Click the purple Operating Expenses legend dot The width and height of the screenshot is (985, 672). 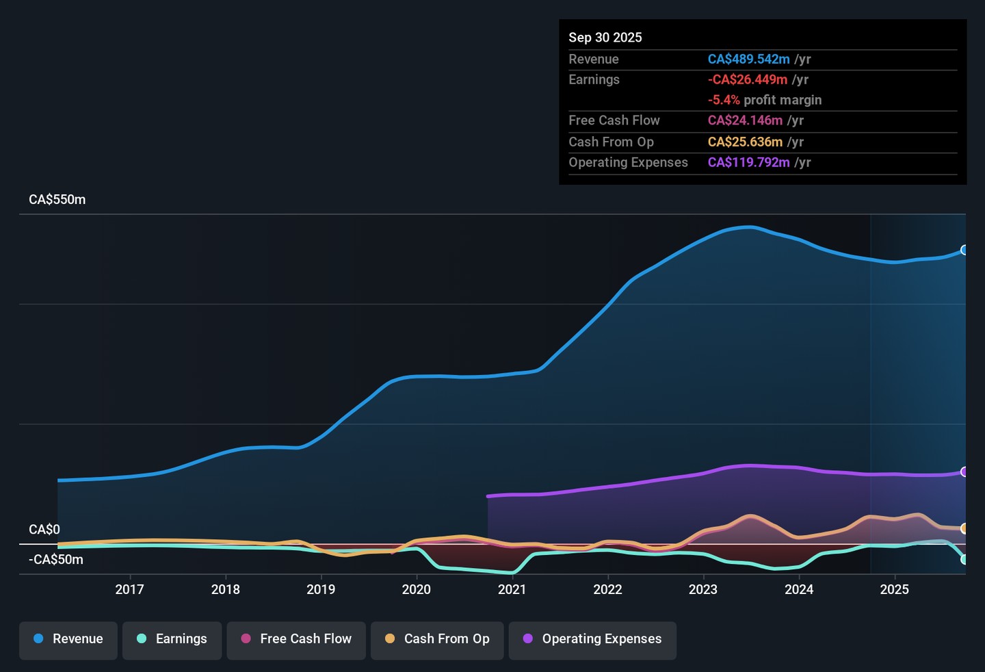tap(528, 638)
